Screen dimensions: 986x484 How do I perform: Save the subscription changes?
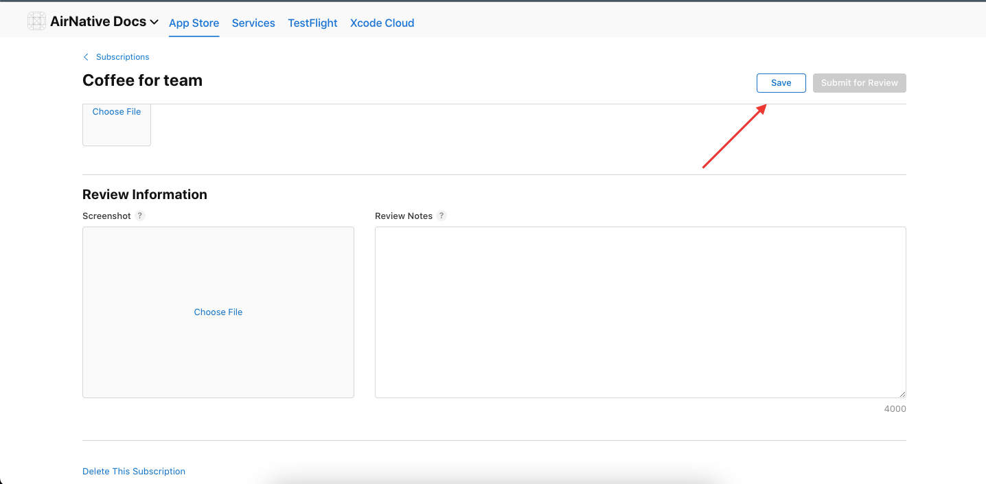[x=781, y=83]
